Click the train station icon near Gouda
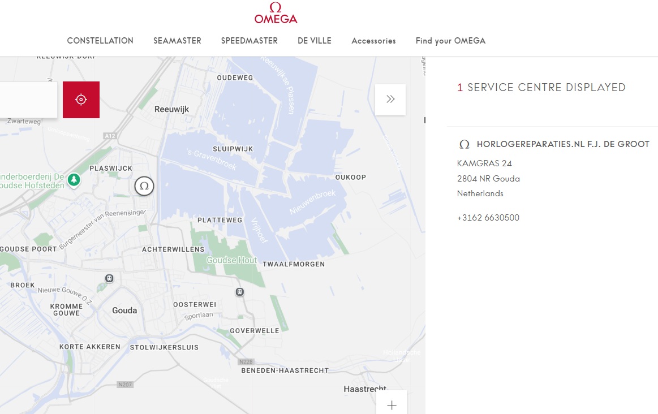 pos(109,278)
